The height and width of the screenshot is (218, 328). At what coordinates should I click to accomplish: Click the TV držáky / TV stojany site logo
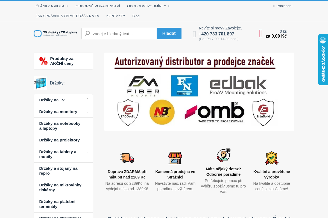(x=55, y=34)
